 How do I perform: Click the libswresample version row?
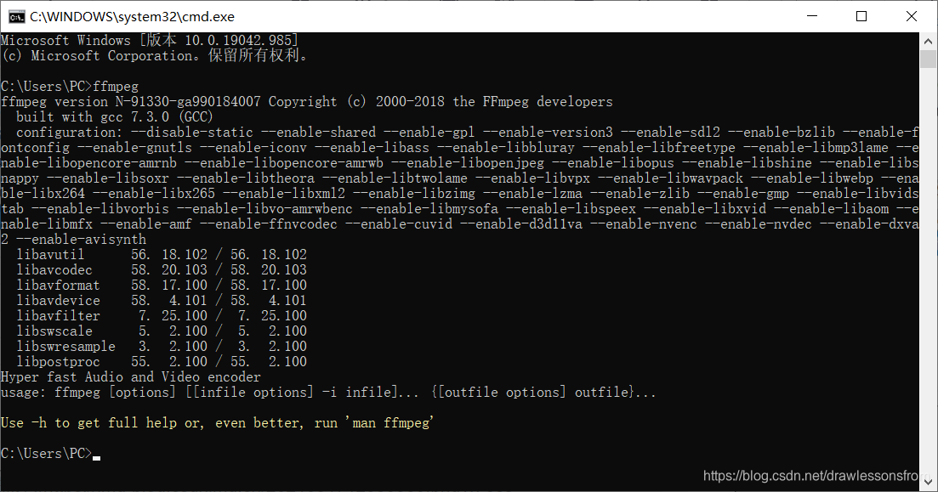[162, 346]
